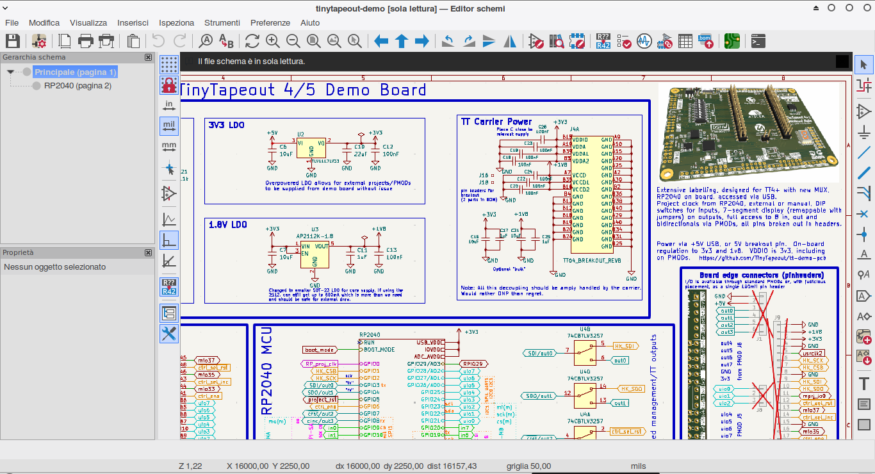Click the Save schematic icon
The width and height of the screenshot is (875, 474).
[12, 42]
